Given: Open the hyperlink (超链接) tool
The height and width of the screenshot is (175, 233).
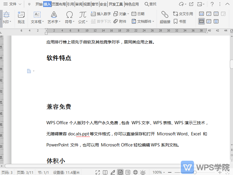Looking at the screenshot, I should pos(165,17).
